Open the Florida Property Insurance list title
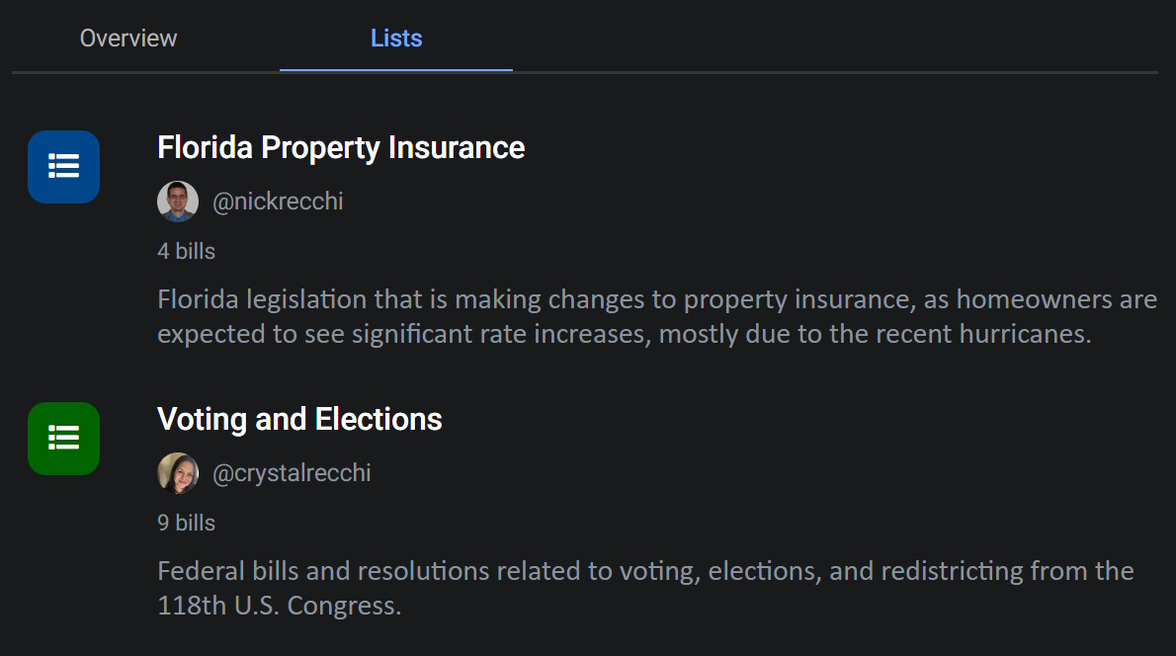This screenshot has width=1176, height=656. 341,148
